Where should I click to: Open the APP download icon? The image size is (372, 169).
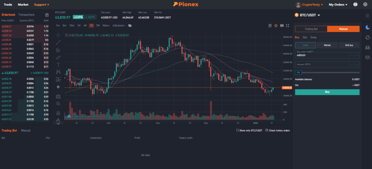[355, 4]
